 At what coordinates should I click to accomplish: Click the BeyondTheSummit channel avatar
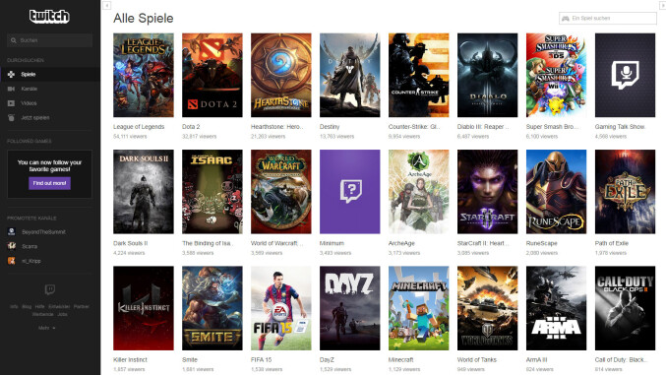pos(12,231)
